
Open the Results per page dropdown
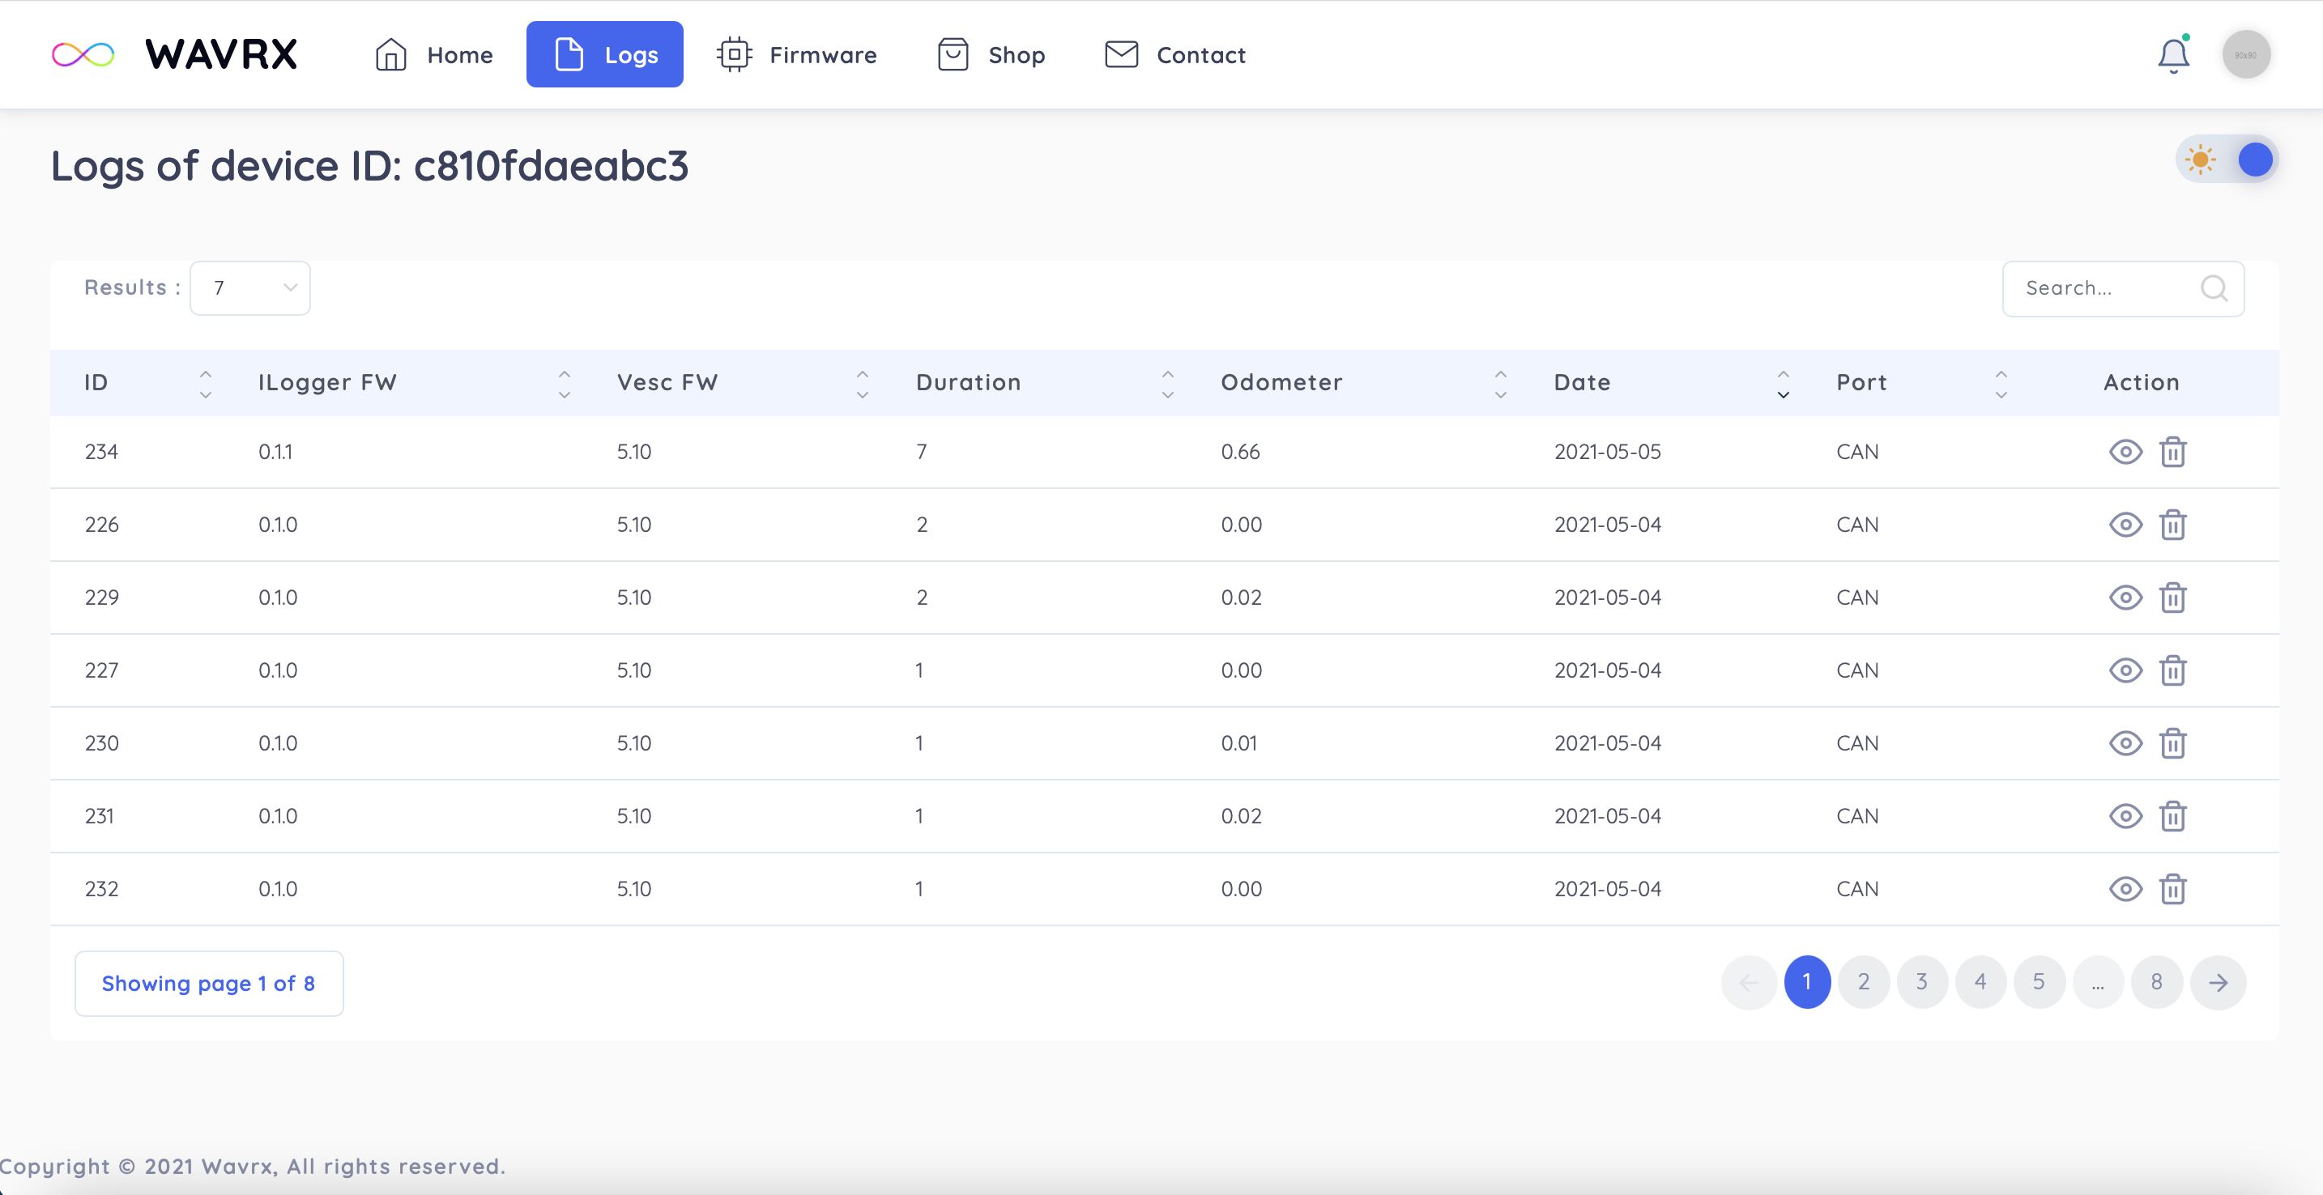point(249,288)
